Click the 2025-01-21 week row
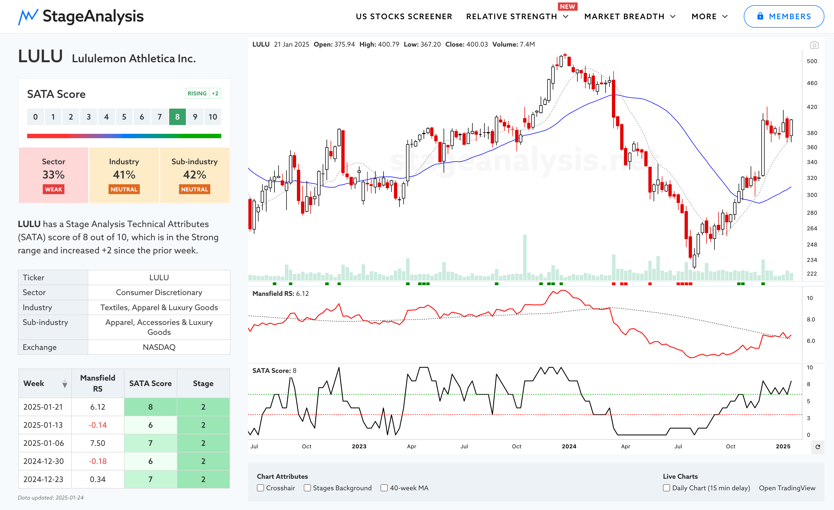Image resolution: width=834 pixels, height=510 pixels. click(124, 407)
